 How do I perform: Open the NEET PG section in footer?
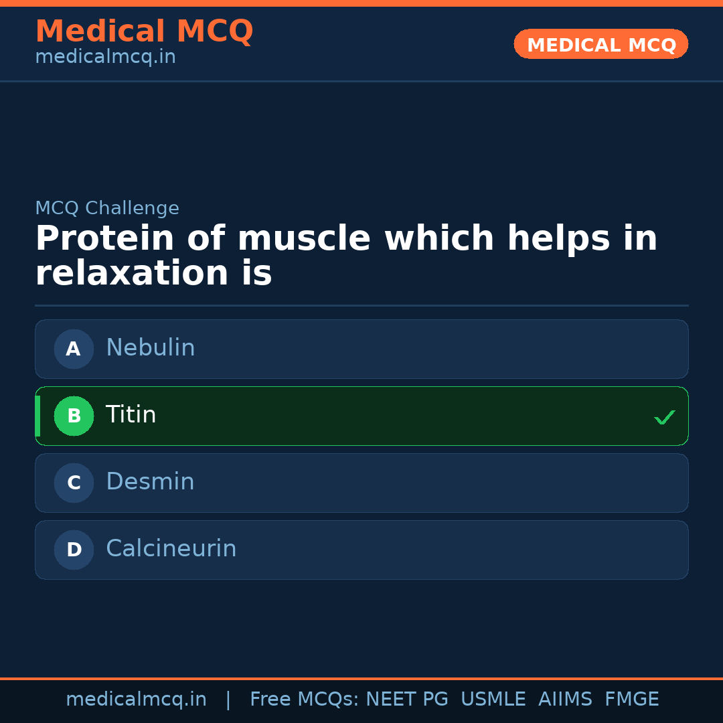pyautogui.click(x=406, y=699)
